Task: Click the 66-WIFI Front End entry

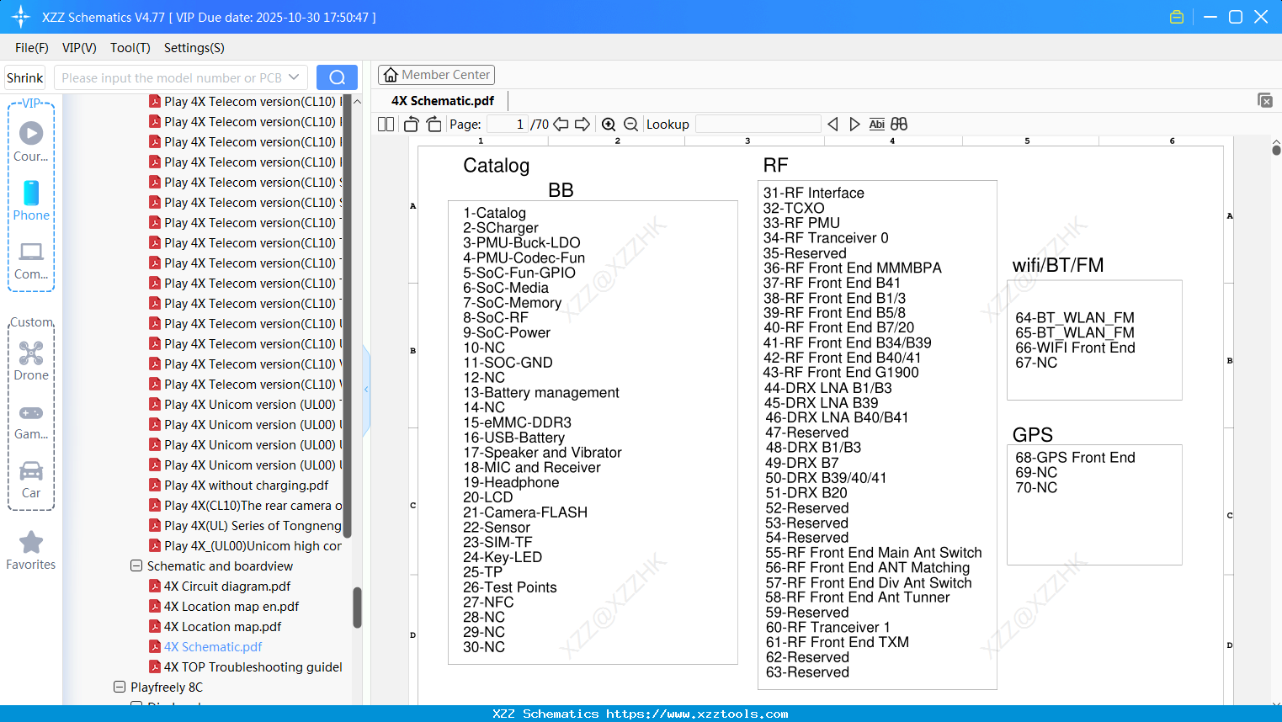Action: coord(1075,348)
